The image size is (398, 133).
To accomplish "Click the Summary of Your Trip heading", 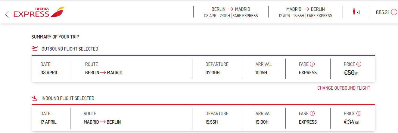I will 55,37.
